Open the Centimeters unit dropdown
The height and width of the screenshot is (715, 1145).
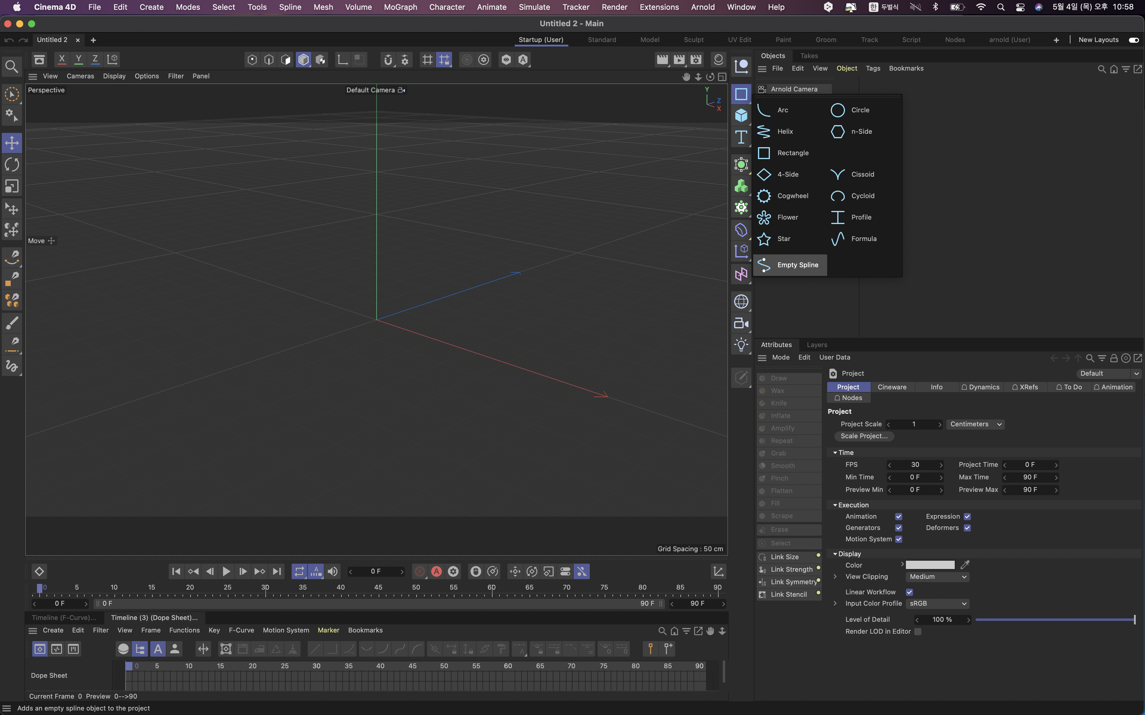coord(975,424)
